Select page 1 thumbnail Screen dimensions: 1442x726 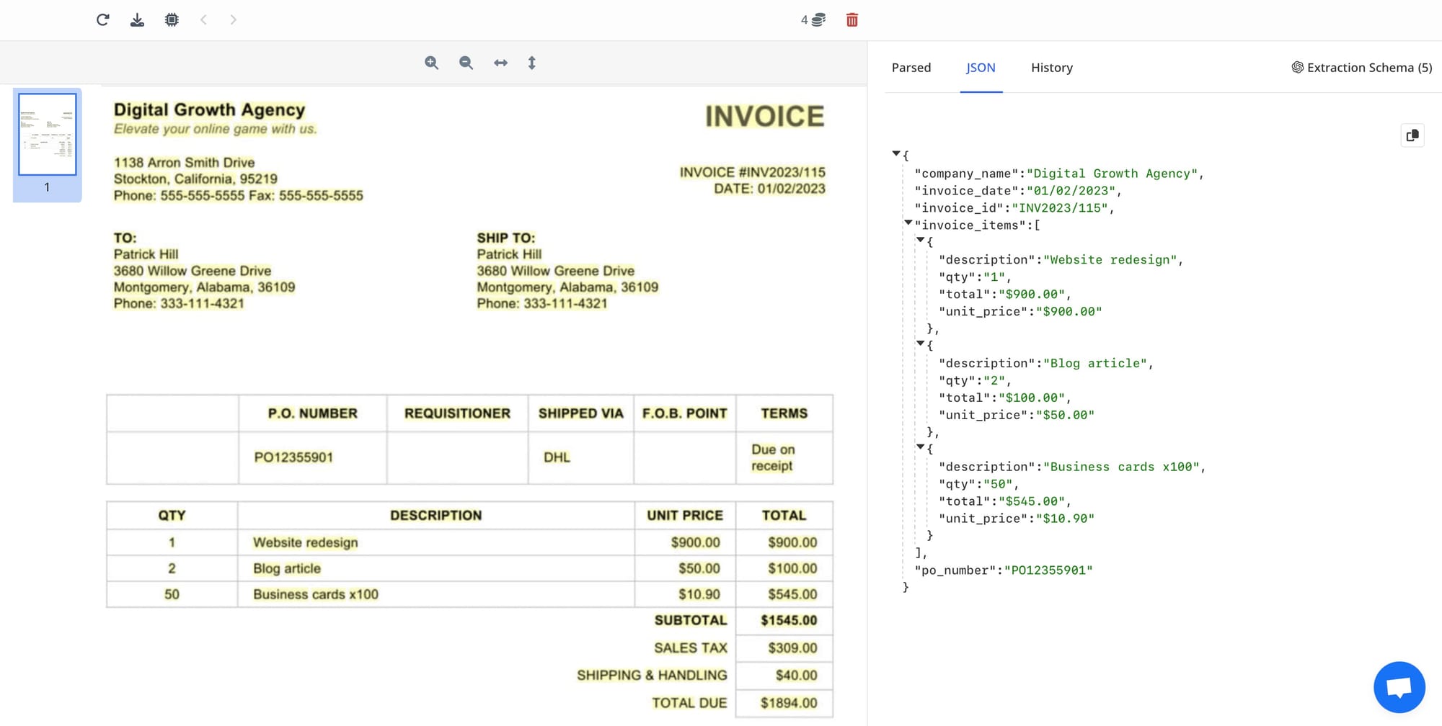pyautogui.click(x=48, y=135)
